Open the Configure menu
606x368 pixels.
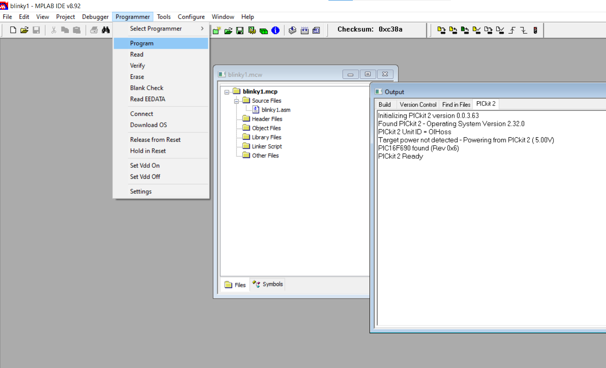[191, 17]
